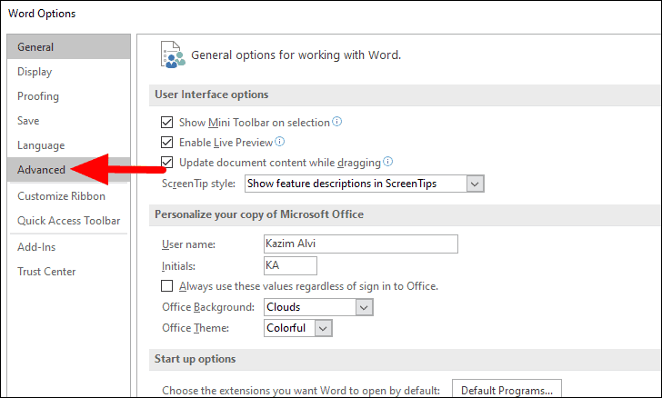Click the Office Theme label
This screenshot has width=662, height=398.
pos(196,328)
